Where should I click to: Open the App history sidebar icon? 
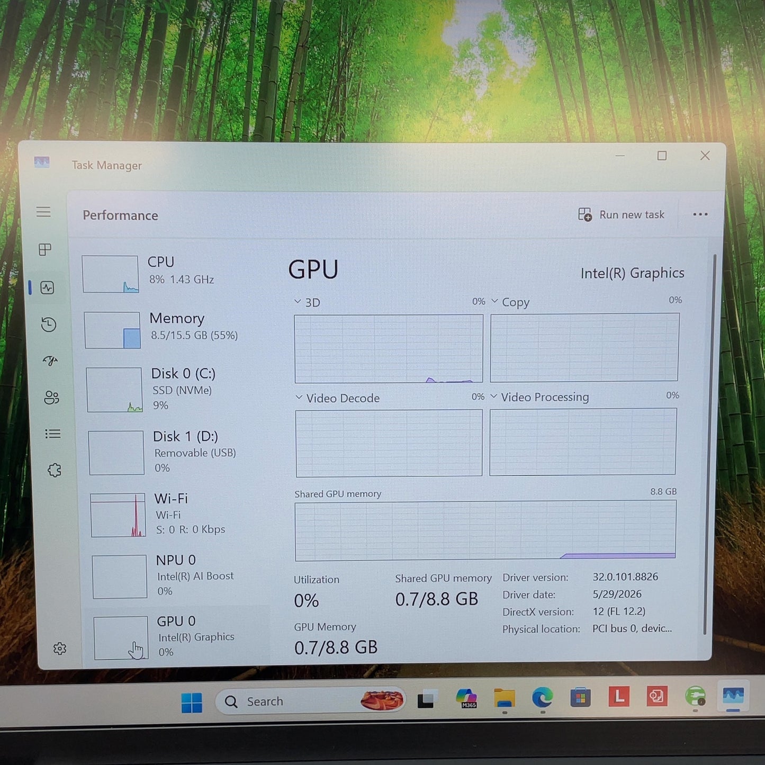coord(49,325)
